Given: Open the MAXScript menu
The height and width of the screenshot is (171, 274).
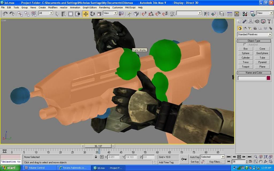Looking at the screenshot, I should [x=130, y=7].
